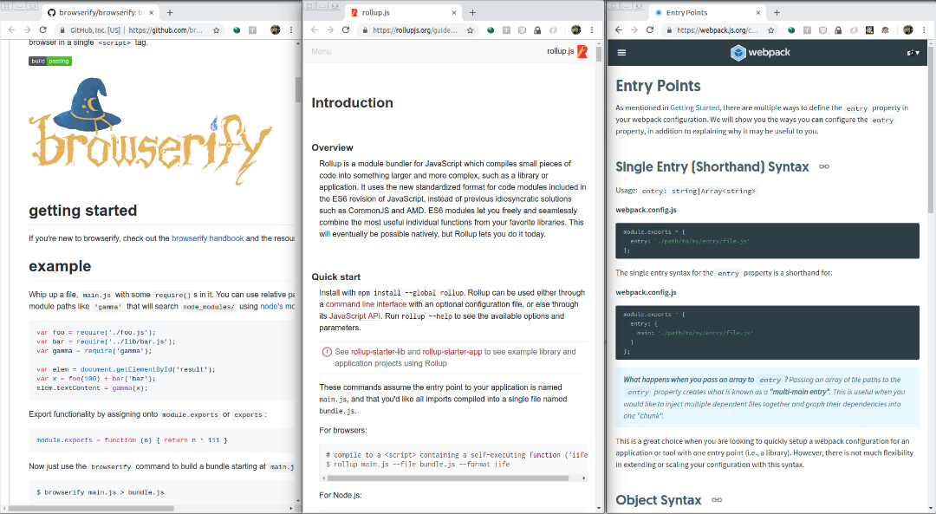
Task: Click forward arrow in the browserify GitHub window
Action: point(27,29)
